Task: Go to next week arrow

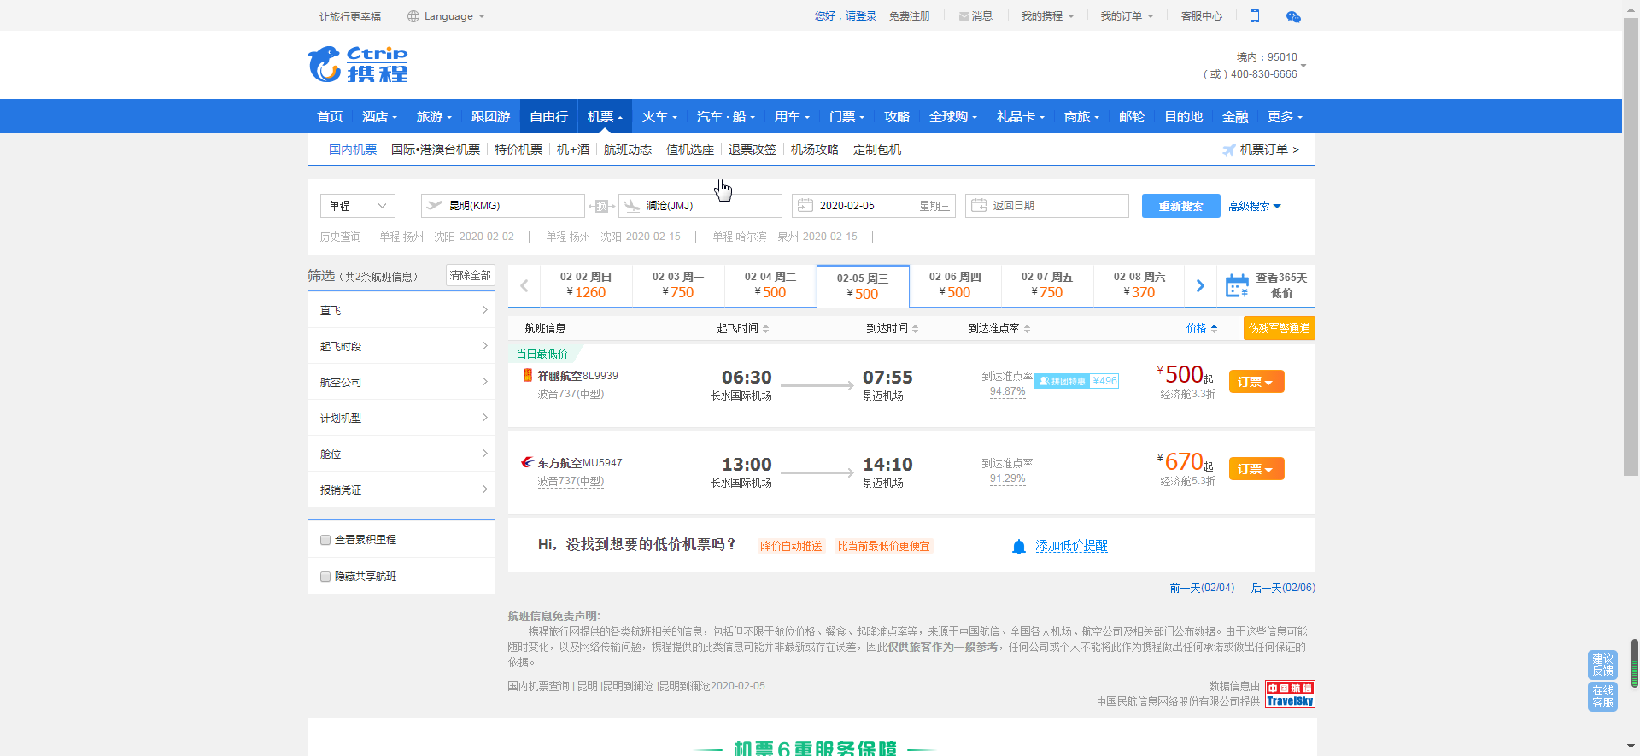Action: [x=1200, y=286]
